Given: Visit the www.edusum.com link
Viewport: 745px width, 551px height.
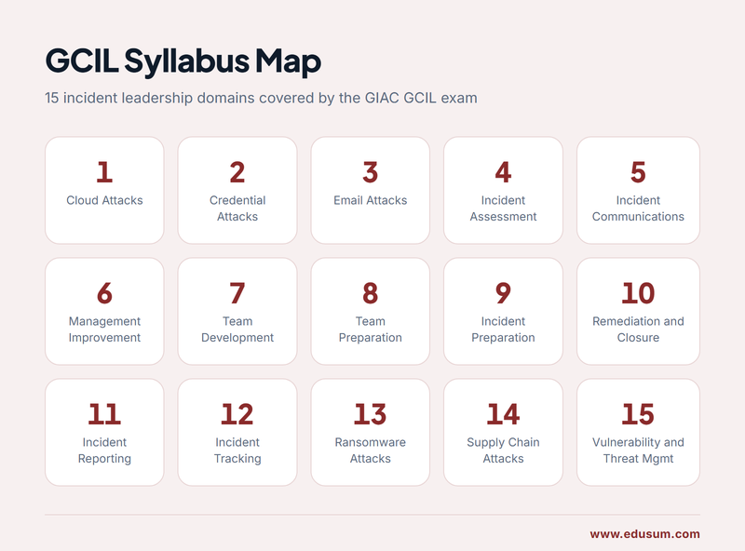Looking at the screenshot, I should pos(644,534).
